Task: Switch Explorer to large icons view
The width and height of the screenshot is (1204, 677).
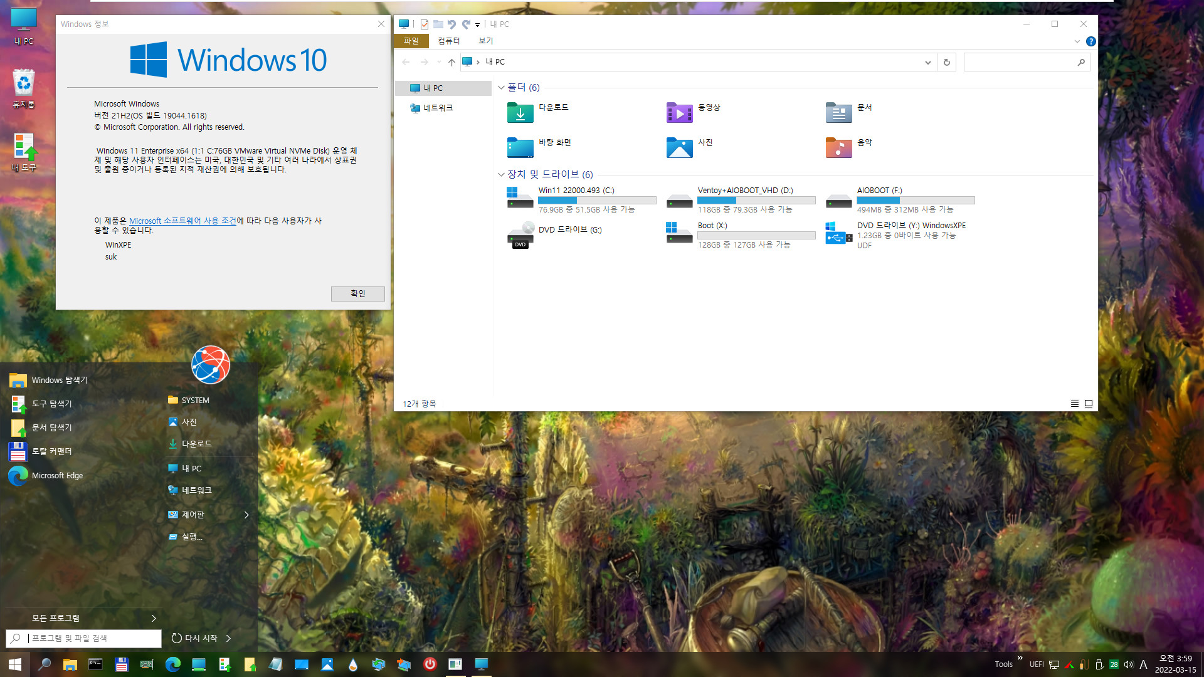Action: (x=1089, y=404)
